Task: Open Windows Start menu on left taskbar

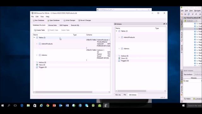Action: tap(3, 105)
